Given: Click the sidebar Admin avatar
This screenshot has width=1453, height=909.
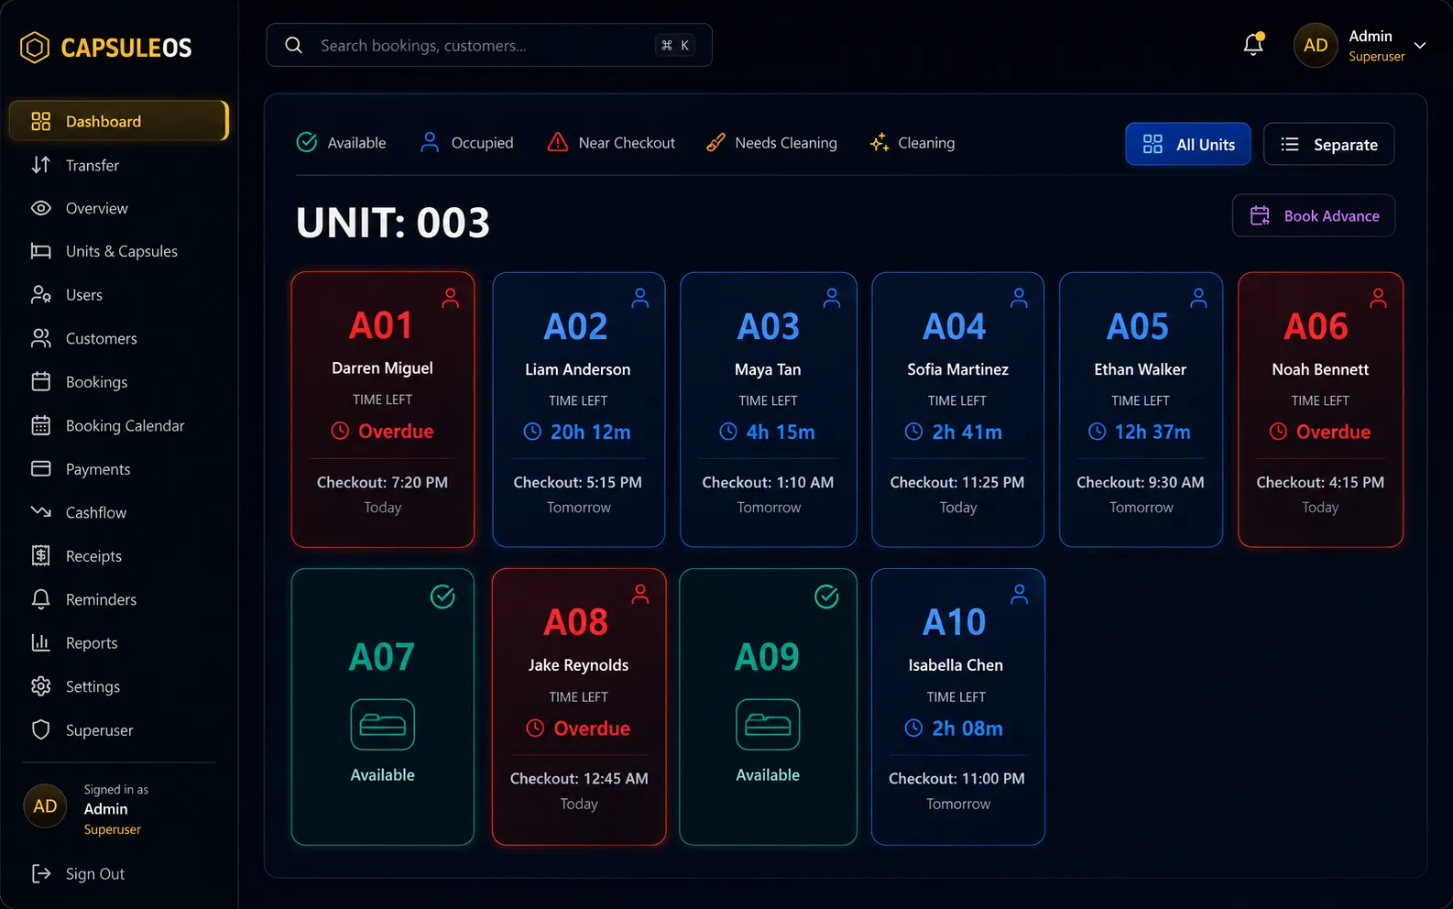Looking at the screenshot, I should coord(45,806).
